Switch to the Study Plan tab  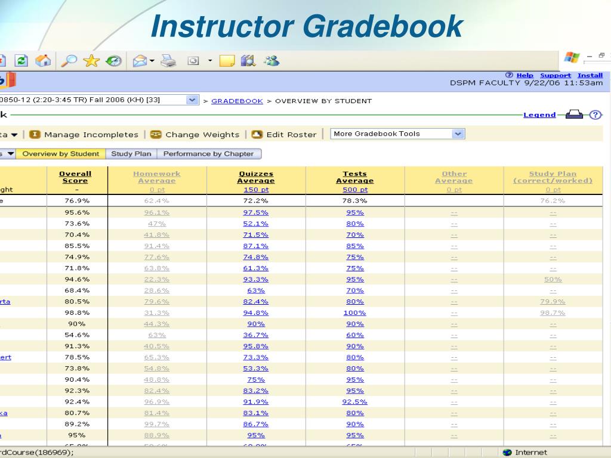131,154
